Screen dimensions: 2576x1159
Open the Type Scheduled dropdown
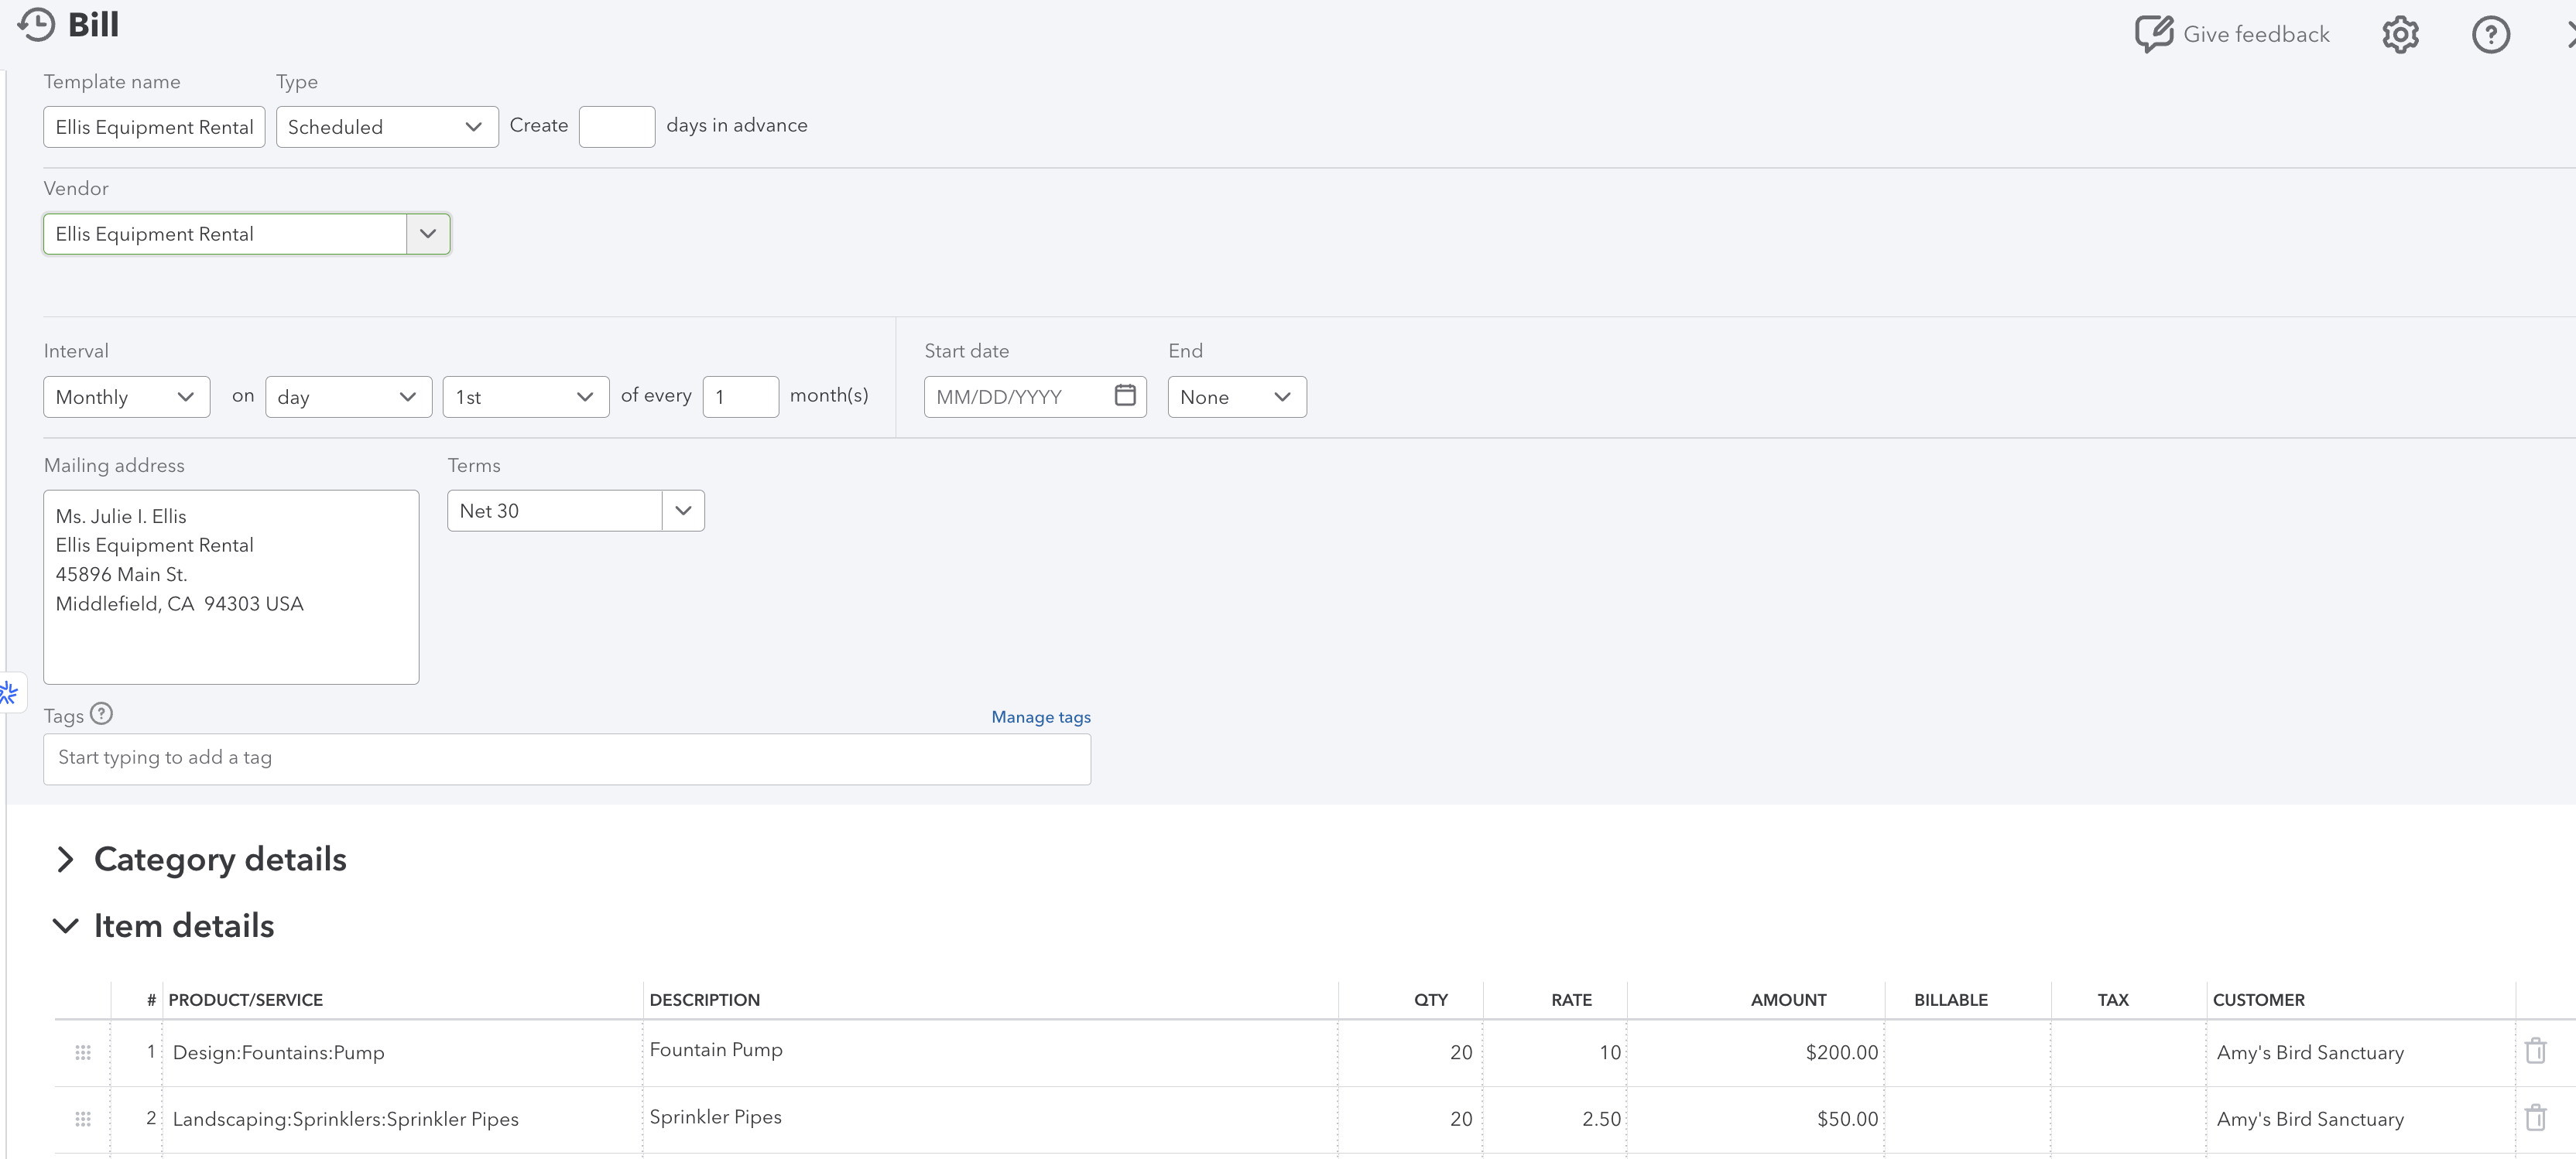coord(386,127)
